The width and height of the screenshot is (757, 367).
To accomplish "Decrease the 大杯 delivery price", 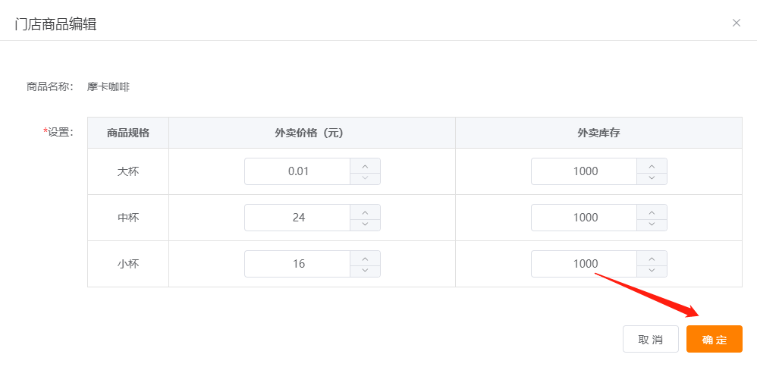I will (365, 178).
